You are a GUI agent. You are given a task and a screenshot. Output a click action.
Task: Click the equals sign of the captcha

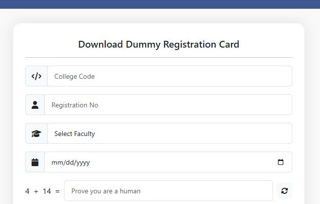click(58, 191)
